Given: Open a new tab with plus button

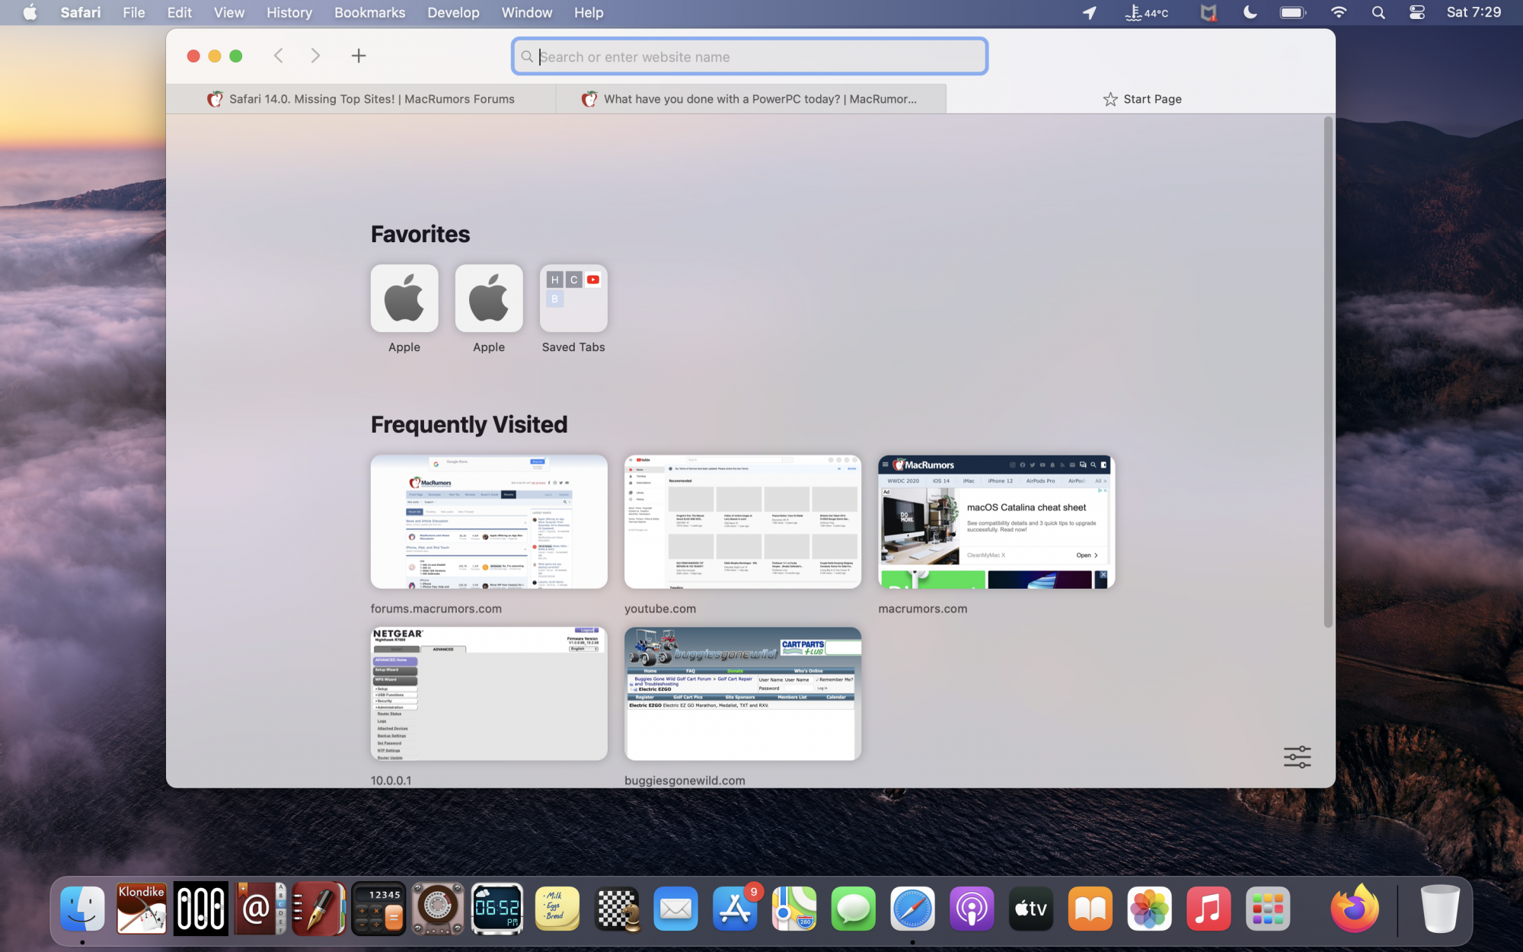Looking at the screenshot, I should point(359,56).
